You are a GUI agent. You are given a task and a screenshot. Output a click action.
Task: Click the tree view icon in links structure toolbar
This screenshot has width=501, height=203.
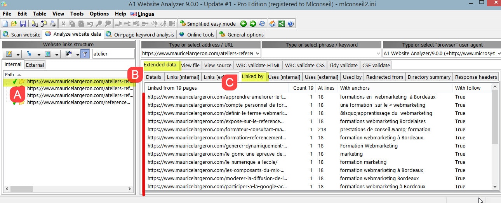click(x=29, y=54)
